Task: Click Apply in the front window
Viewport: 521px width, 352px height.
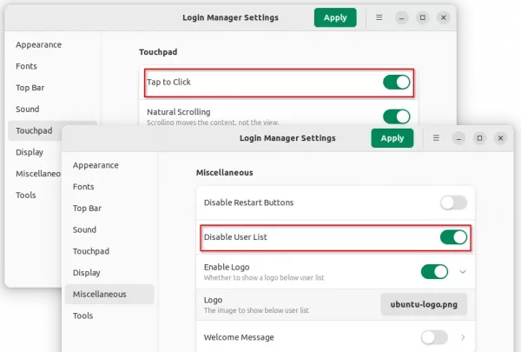Action: click(392, 138)
